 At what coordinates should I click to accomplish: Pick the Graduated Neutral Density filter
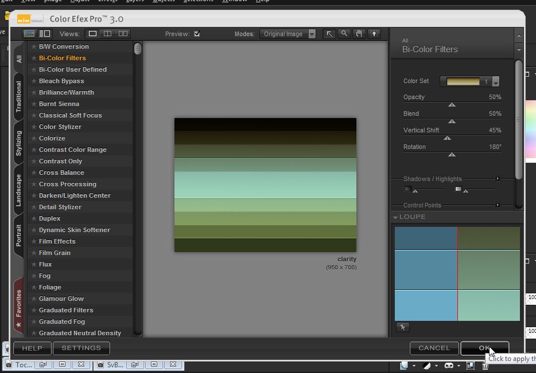click(x=80, y=333)
